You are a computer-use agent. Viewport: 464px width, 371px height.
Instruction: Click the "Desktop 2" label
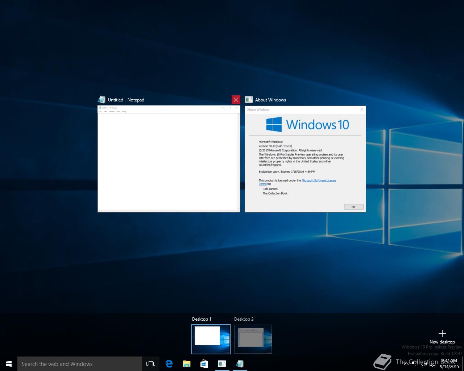[244, 319]
